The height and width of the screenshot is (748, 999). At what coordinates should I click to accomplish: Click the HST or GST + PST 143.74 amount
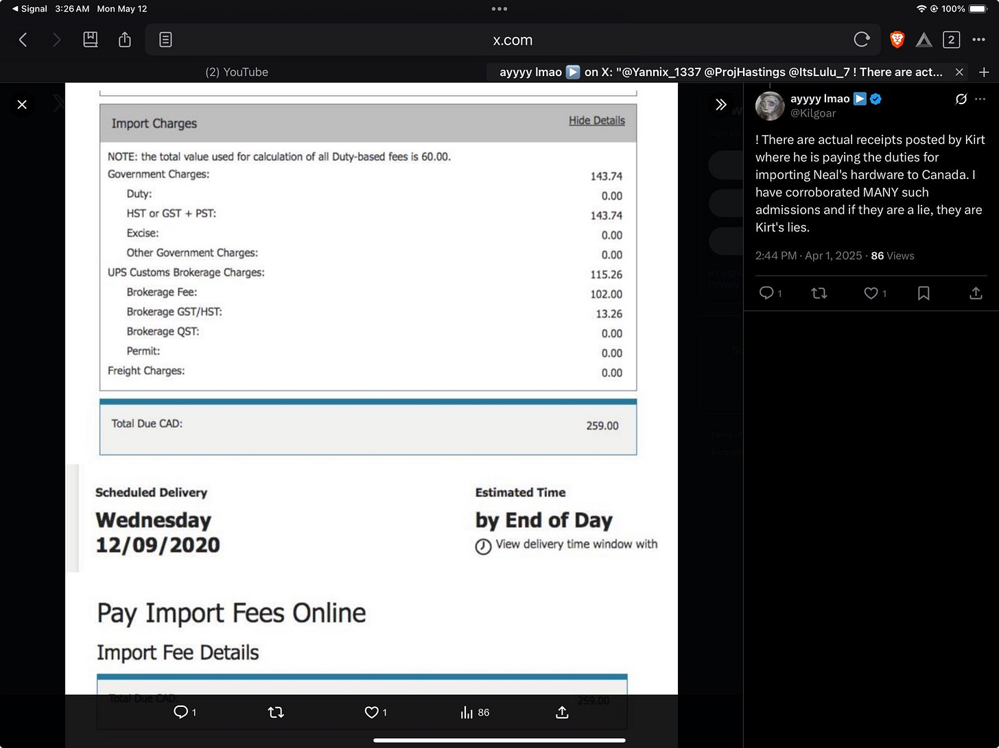point(607,215)
